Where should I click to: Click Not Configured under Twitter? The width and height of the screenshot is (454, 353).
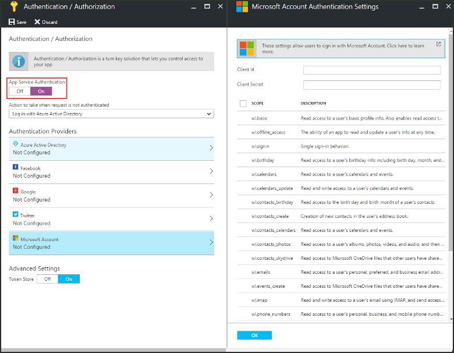[x=31, y=224]
